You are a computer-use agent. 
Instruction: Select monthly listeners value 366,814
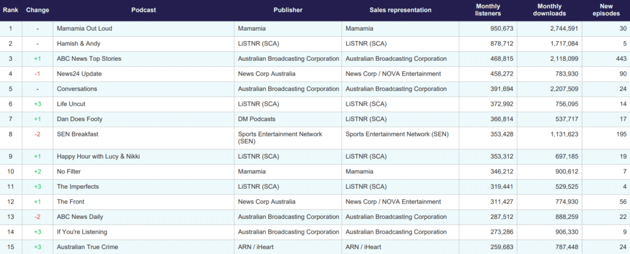tap(501, 119)
